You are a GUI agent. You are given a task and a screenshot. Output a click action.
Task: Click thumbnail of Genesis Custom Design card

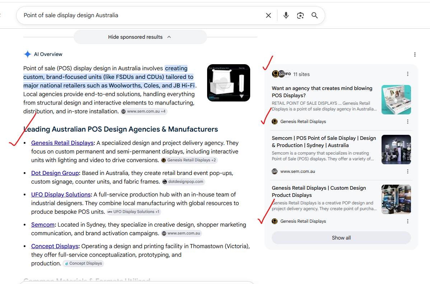[x=396, y=199]
